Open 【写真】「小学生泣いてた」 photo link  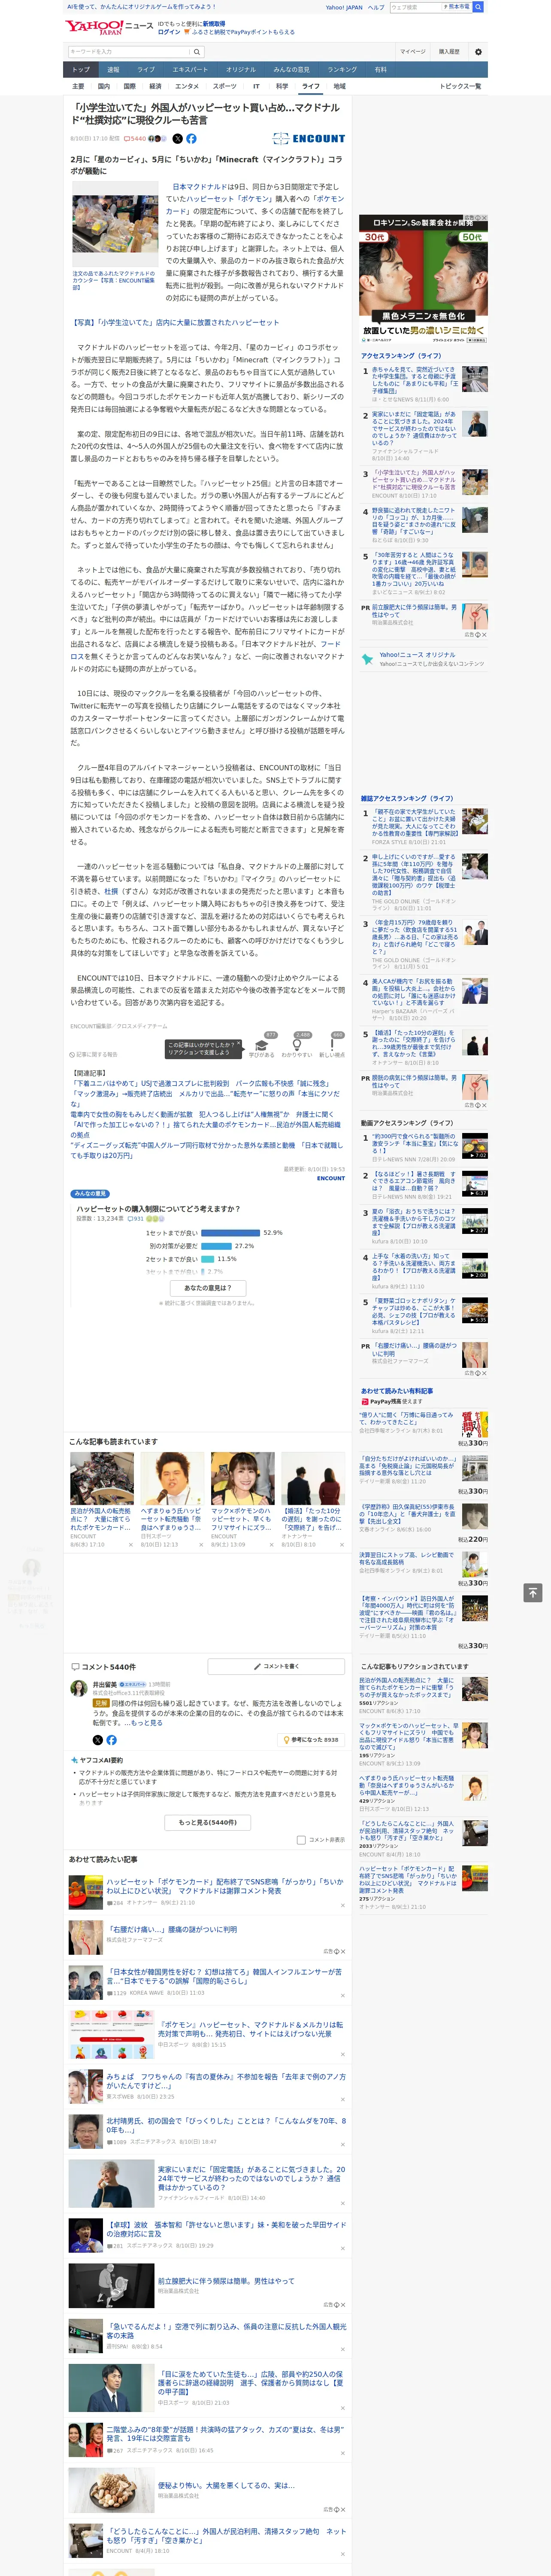pyautogui.click(x=175, y=322)
